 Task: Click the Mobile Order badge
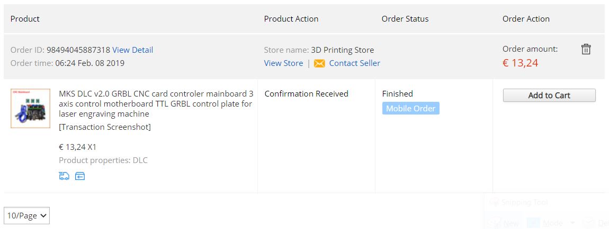pos(410,109)
